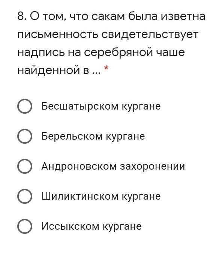Choose the Берельском кургане radio circle
Screen dimensions: 216x253
coord(25,136)
